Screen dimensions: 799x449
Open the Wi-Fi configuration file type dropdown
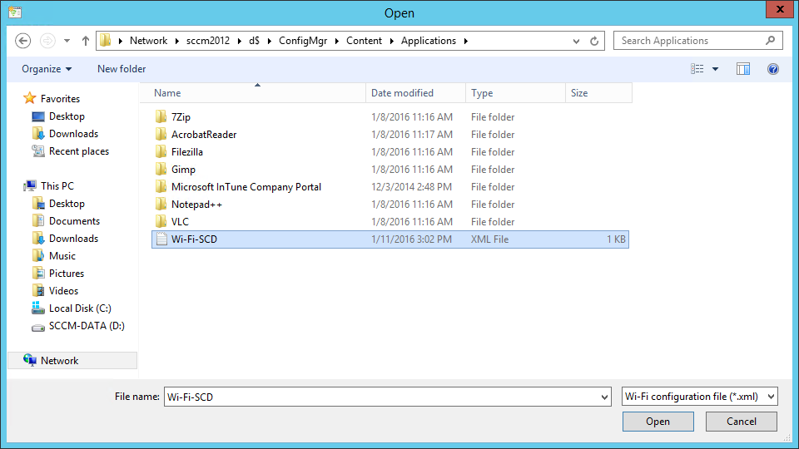700,397
